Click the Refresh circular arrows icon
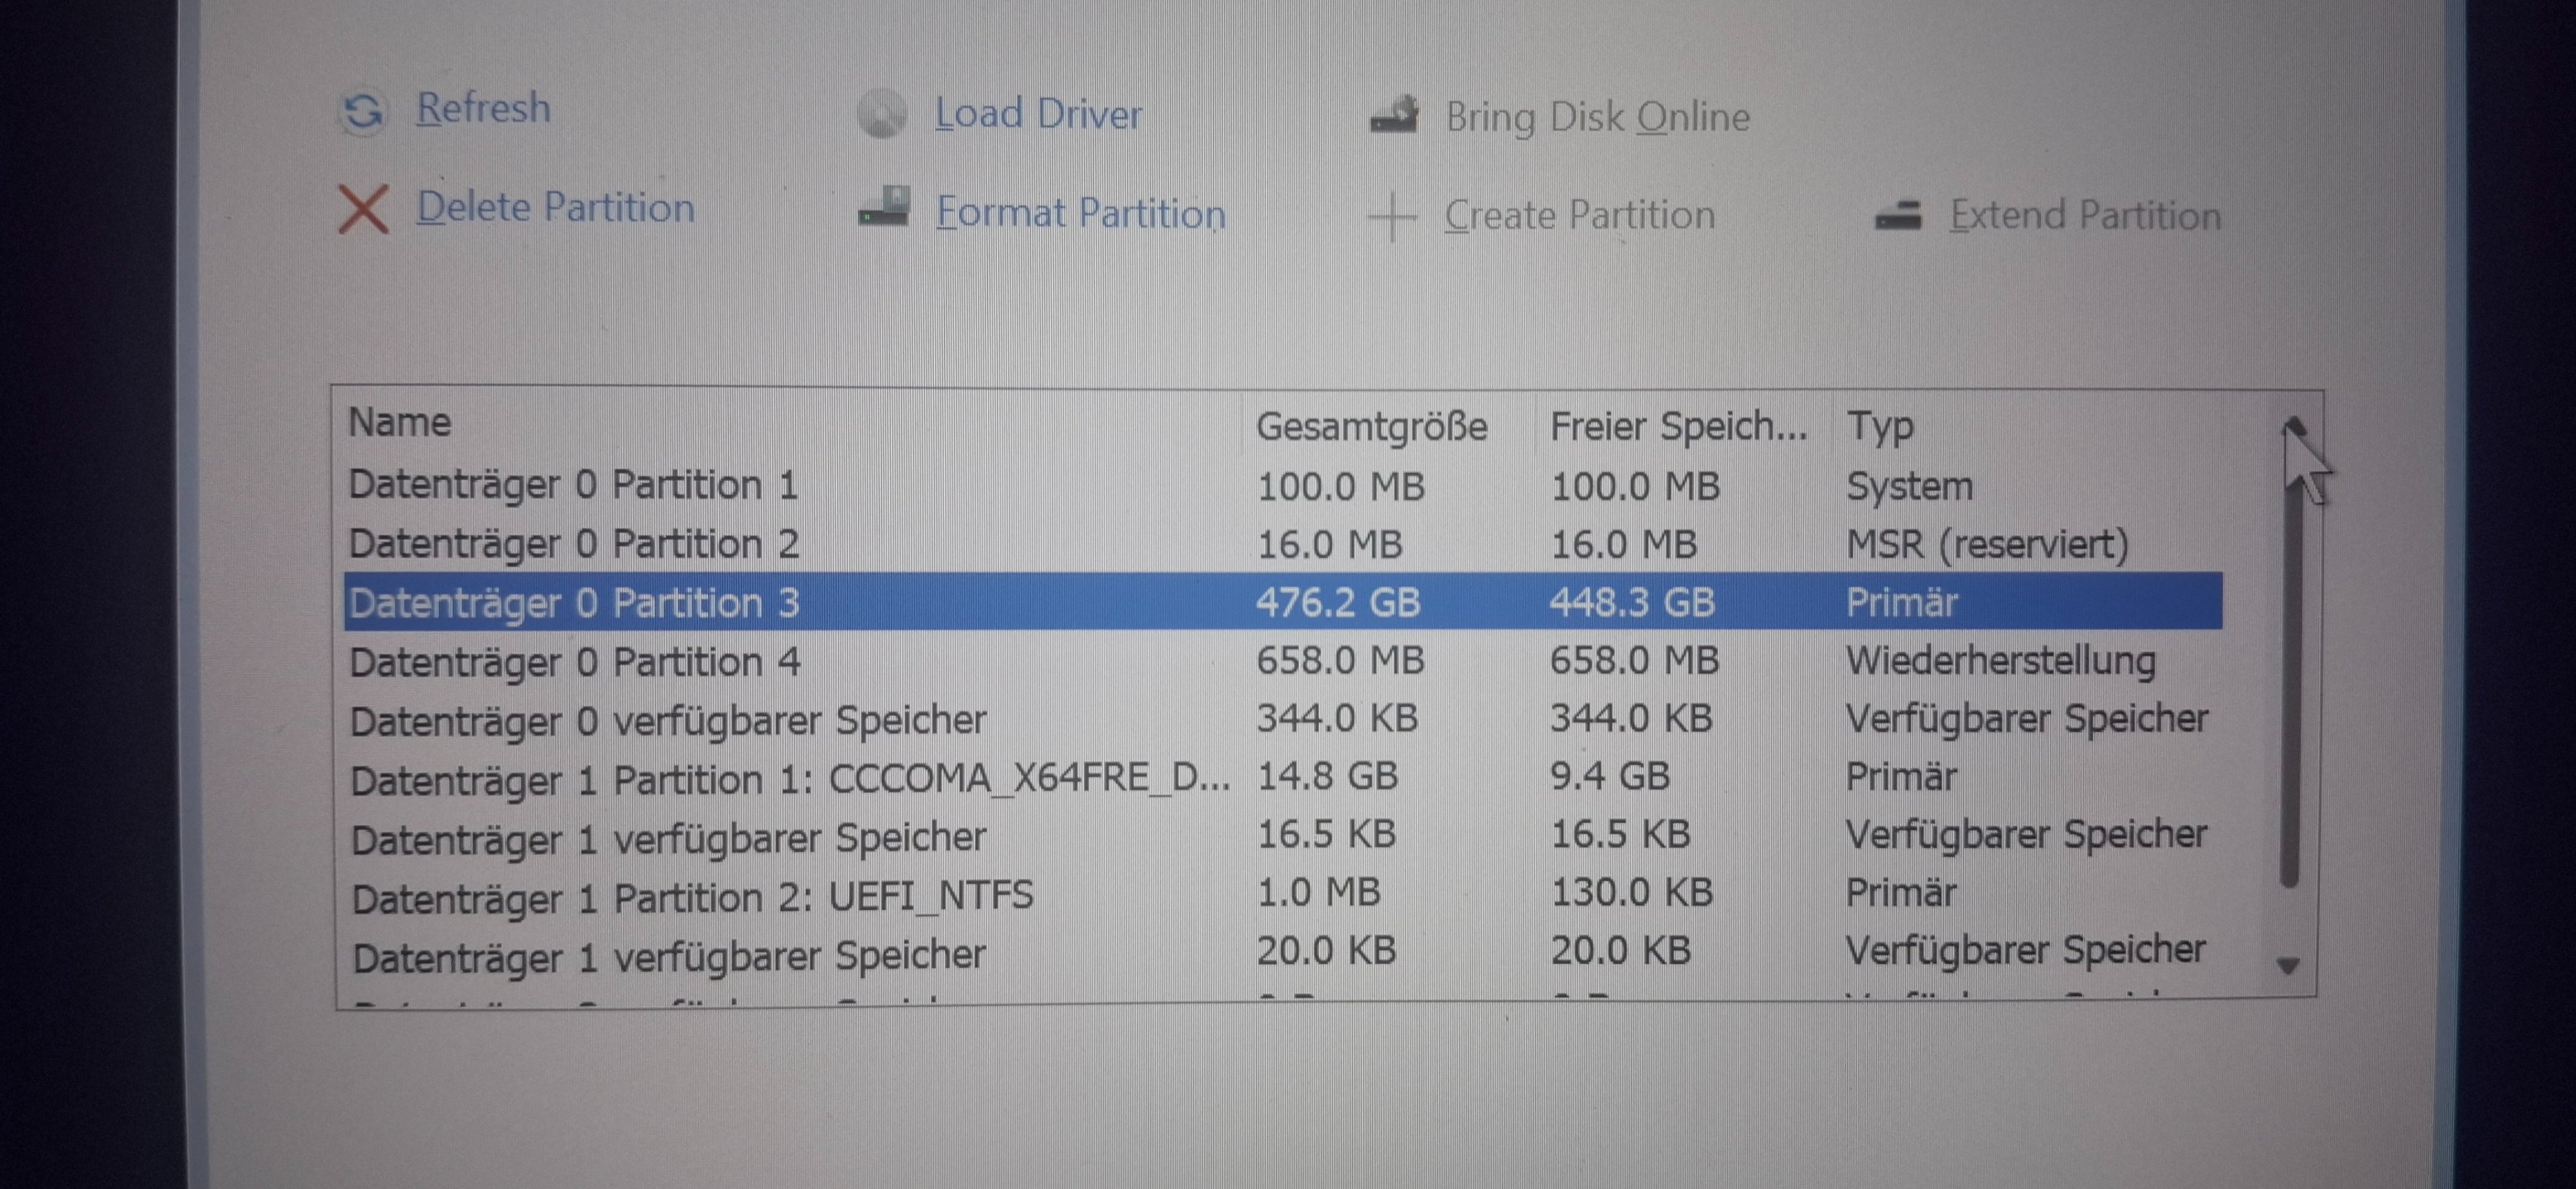The image size is (2576, 1189). (363, 111)
